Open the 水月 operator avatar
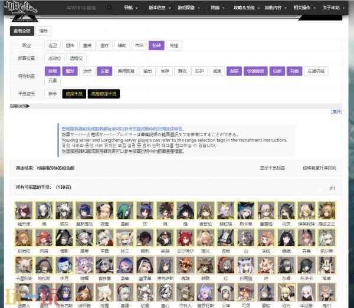Screen dimensions: 354x308 64,265
